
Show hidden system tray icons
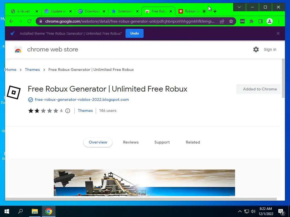coord(240,211)
